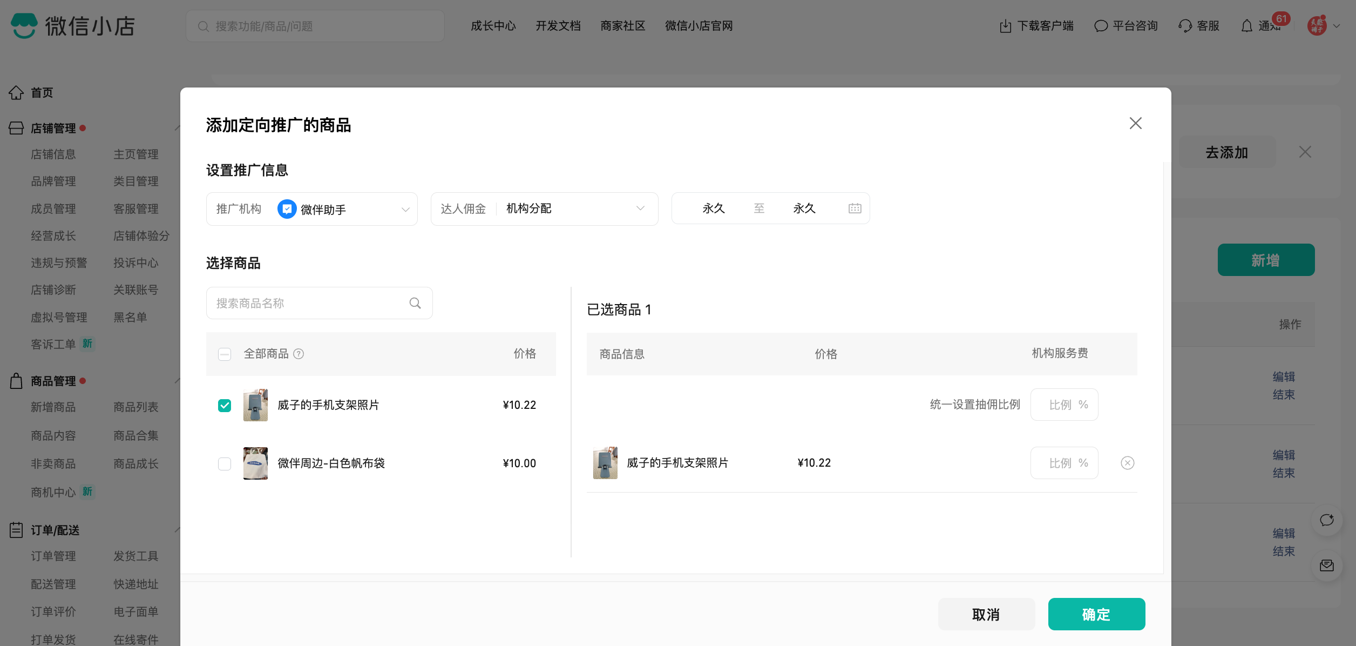The image size is (1356, 646).
Task: Click the 首页 home icon
Action: 16,93
